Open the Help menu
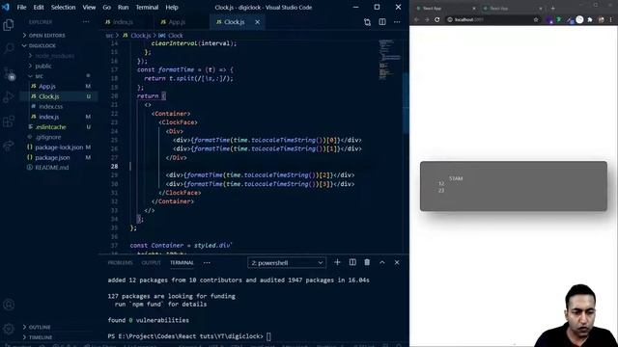 click(172, 7)
